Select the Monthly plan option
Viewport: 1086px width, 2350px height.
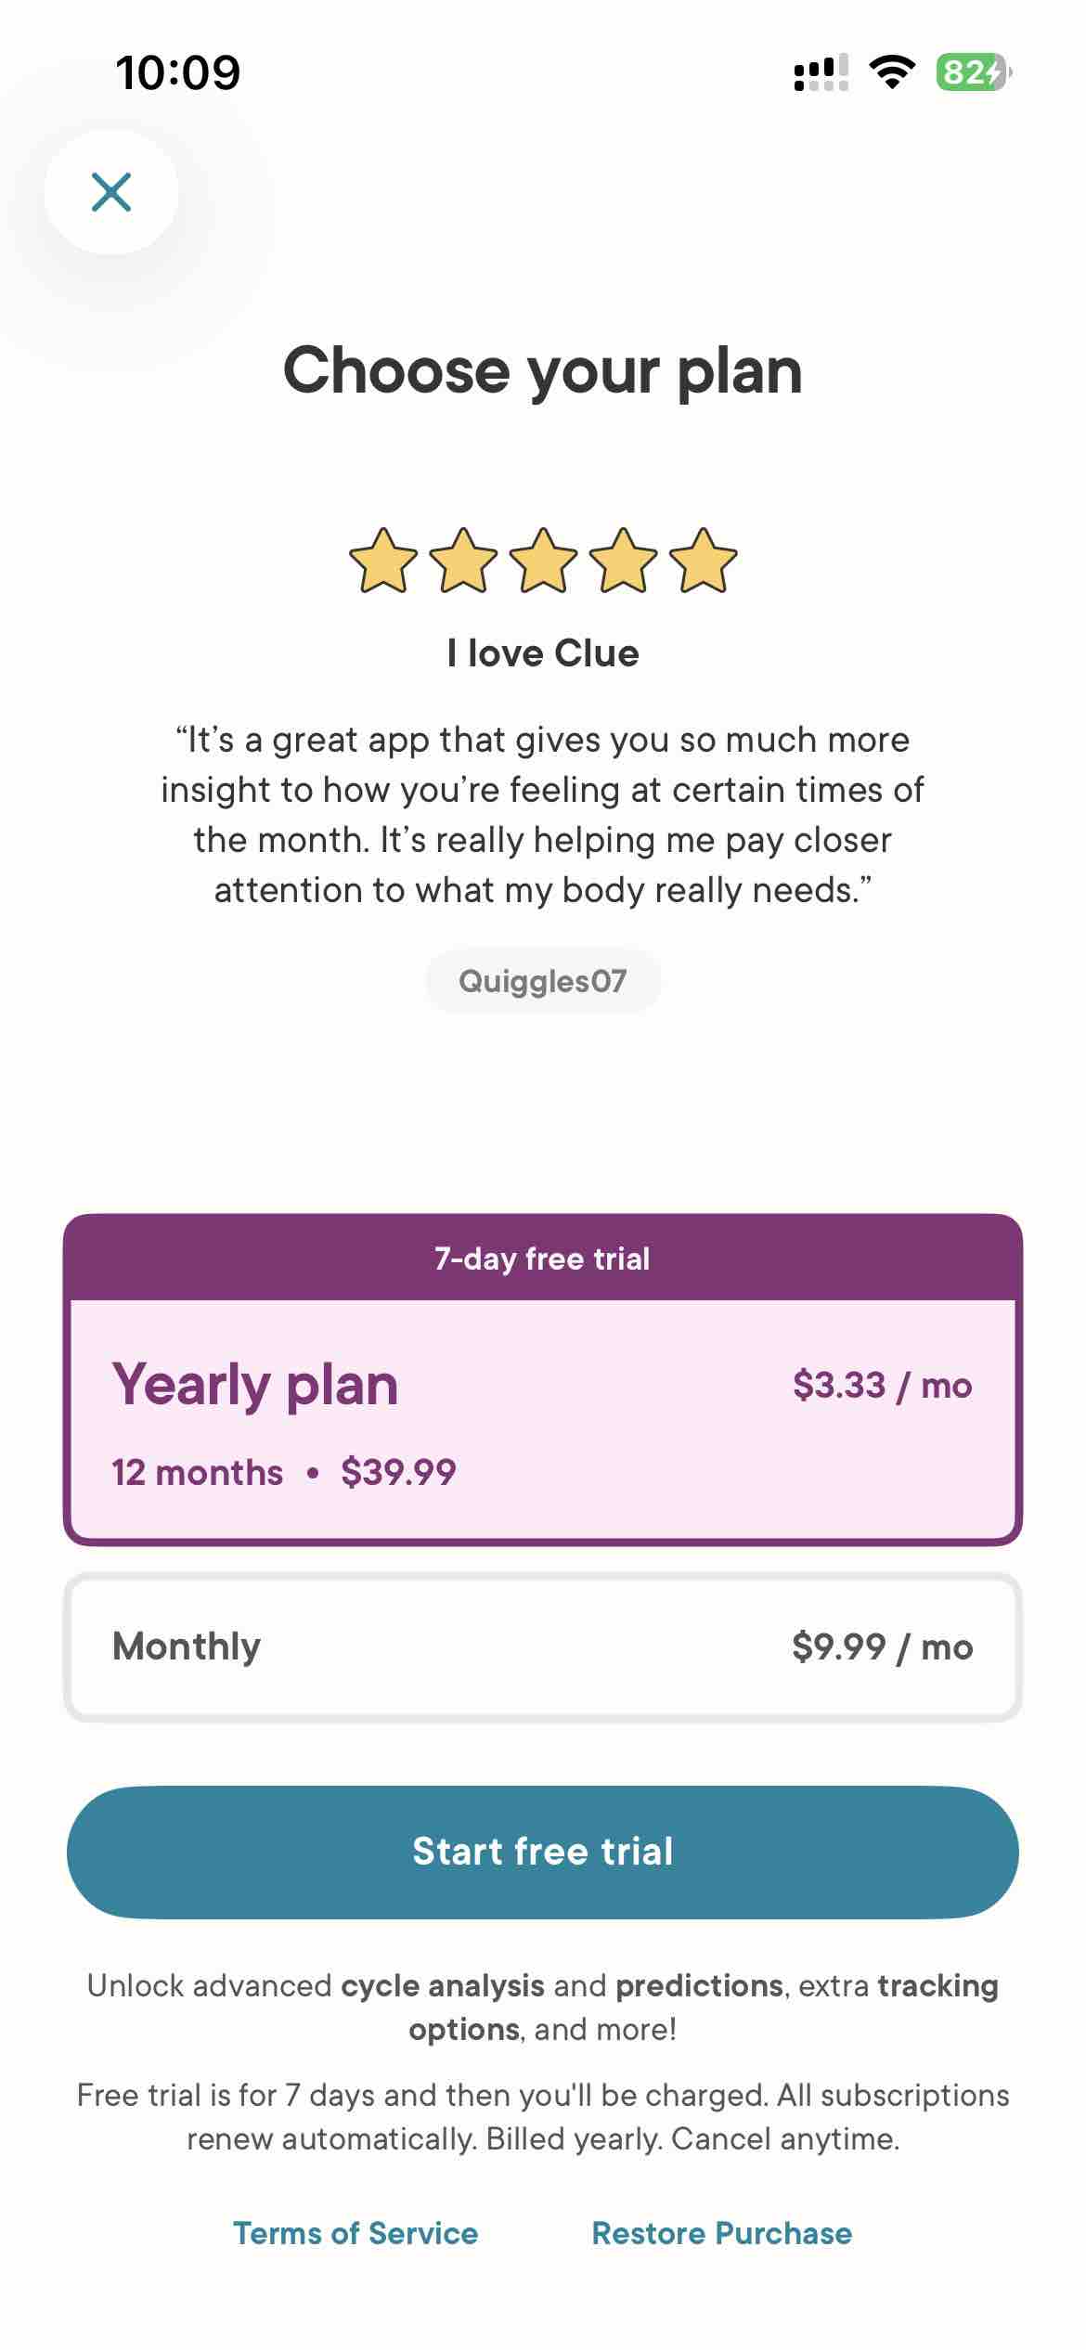(543, 1647)
